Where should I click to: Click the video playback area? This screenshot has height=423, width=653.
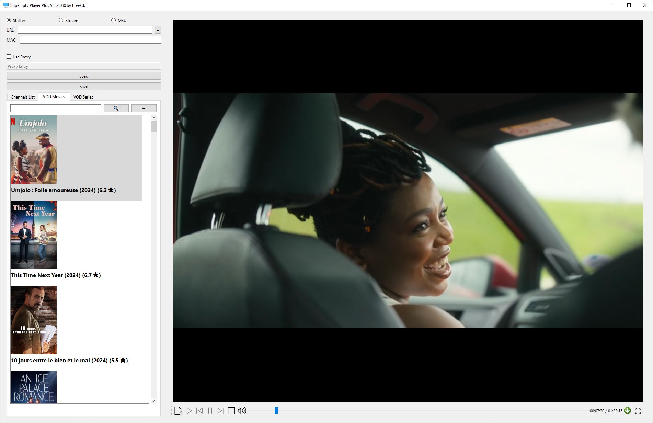click(408, 210)
